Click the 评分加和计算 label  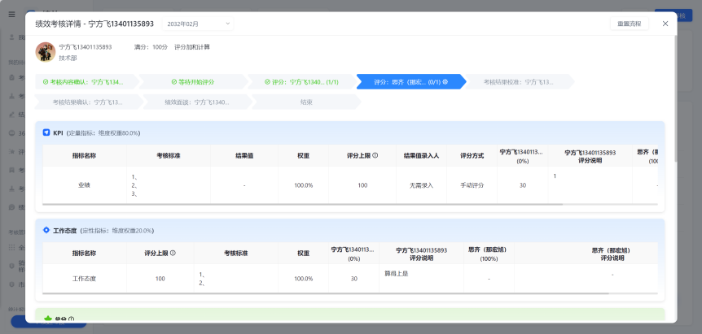point(192,47)
